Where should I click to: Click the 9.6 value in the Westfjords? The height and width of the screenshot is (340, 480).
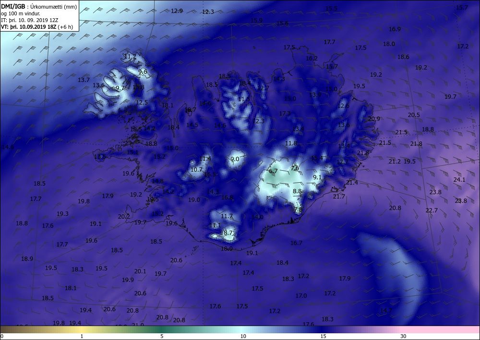coord(143,72)
